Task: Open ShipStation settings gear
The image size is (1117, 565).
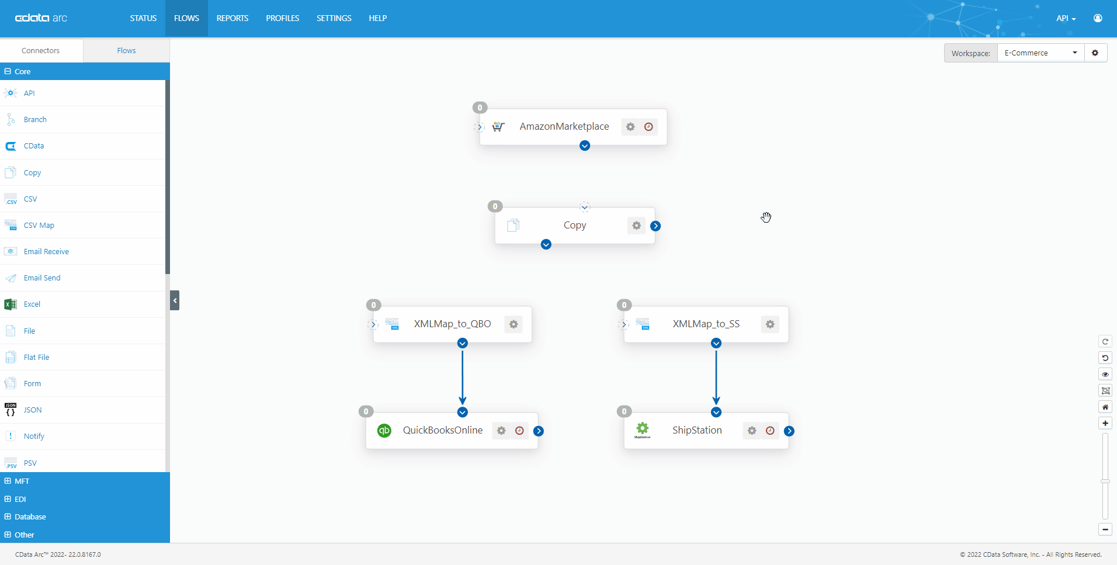Action: 752,431
